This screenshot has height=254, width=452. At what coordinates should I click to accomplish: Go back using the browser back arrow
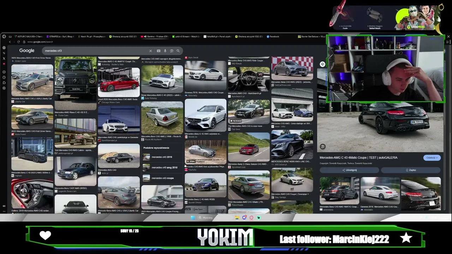click(10, 42)
